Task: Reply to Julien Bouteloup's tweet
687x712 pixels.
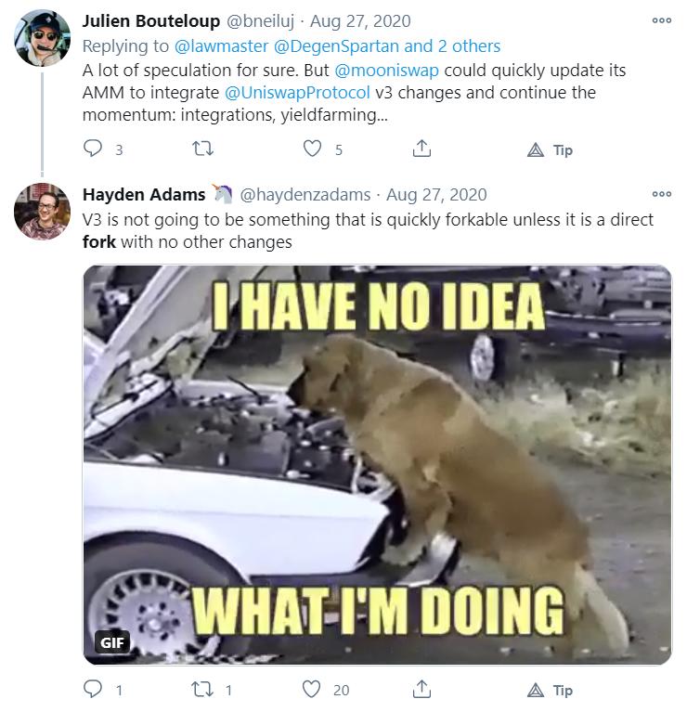Action: coord(94,149)
